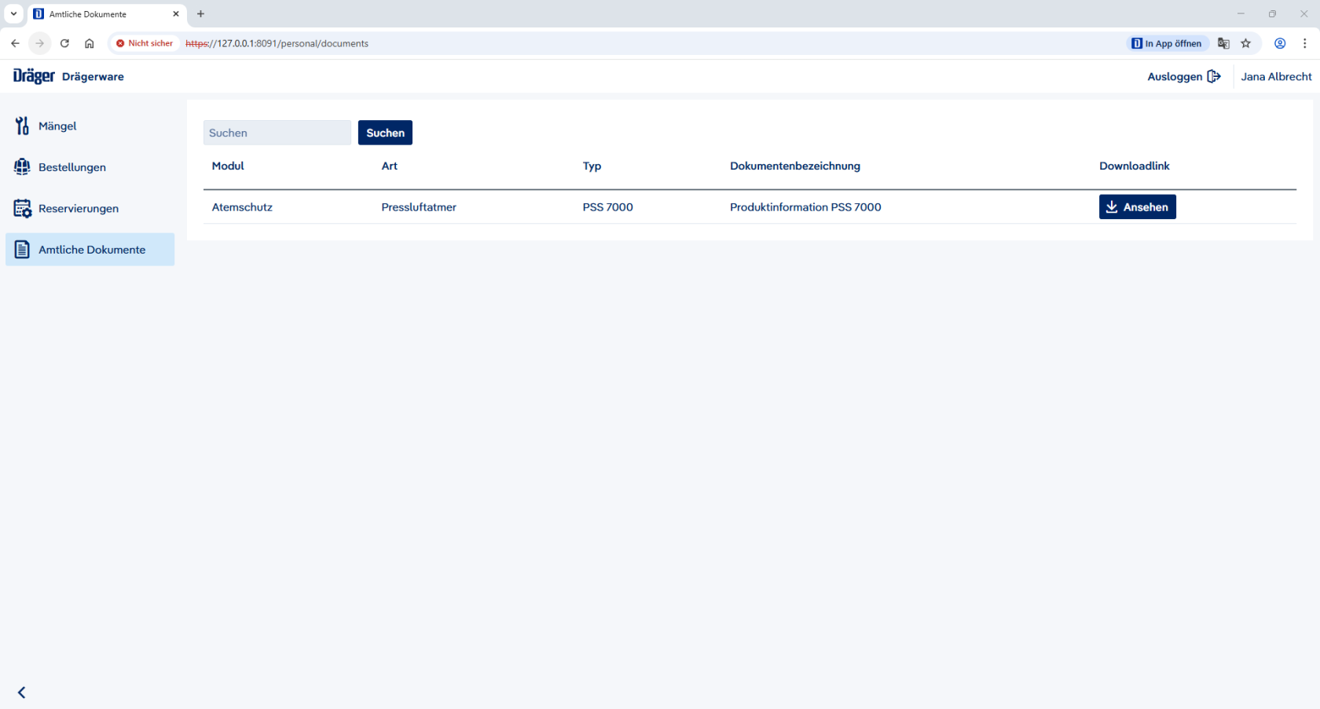
Task: Click the Mängel wrench icon in sidebar
Action: (22, 126)
